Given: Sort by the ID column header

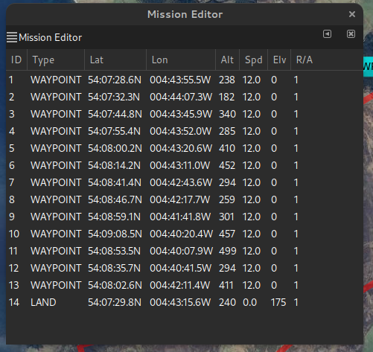Looking at the screenshot, I should click(16, 60).
